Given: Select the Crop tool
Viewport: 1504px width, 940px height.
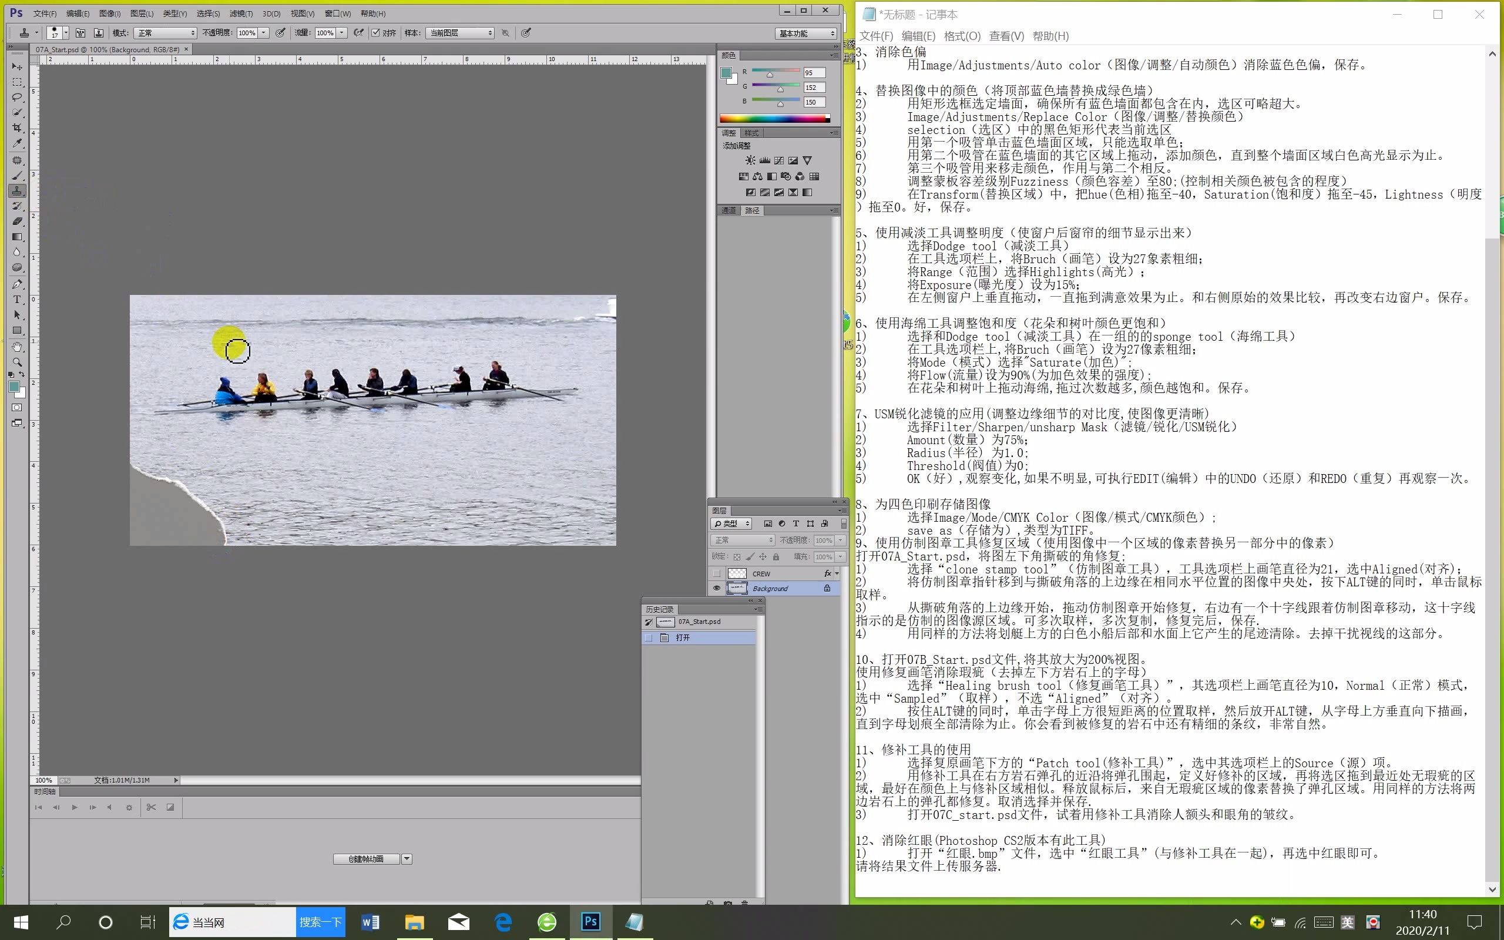Looking at the screenshot, I should coord(17,128).
